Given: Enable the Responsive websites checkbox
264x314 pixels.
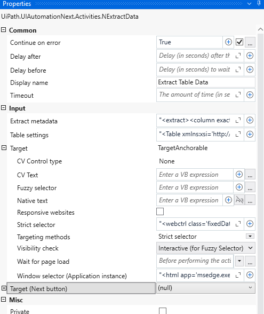Looking at the screenshot, I should (160, 211).
